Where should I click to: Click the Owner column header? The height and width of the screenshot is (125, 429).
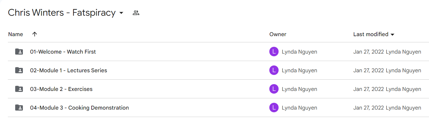point(278,34)
